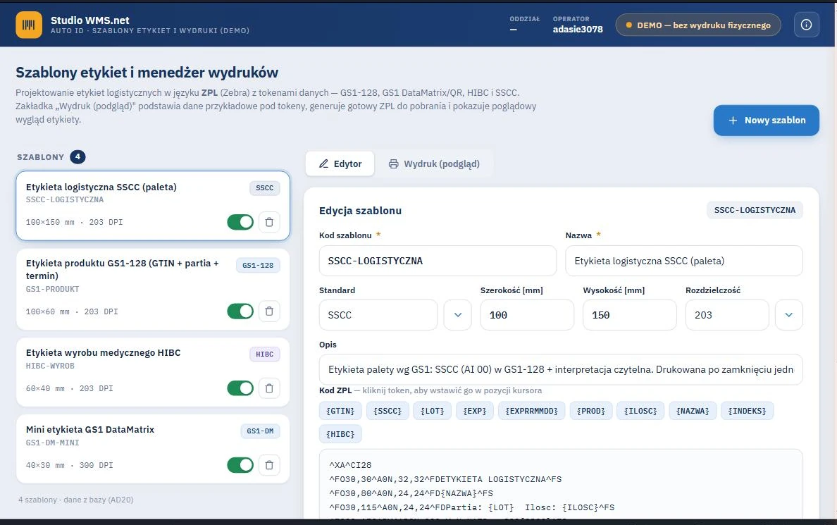This screenshot has width=837, height=525.
Task: Insert the {LOT} token
Action: coord(433,411)
